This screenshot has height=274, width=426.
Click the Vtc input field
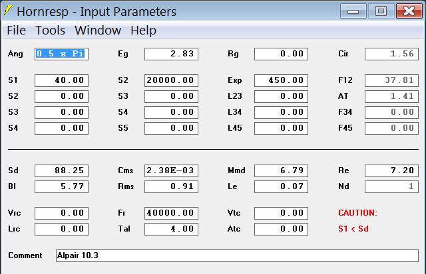point(281,213)
